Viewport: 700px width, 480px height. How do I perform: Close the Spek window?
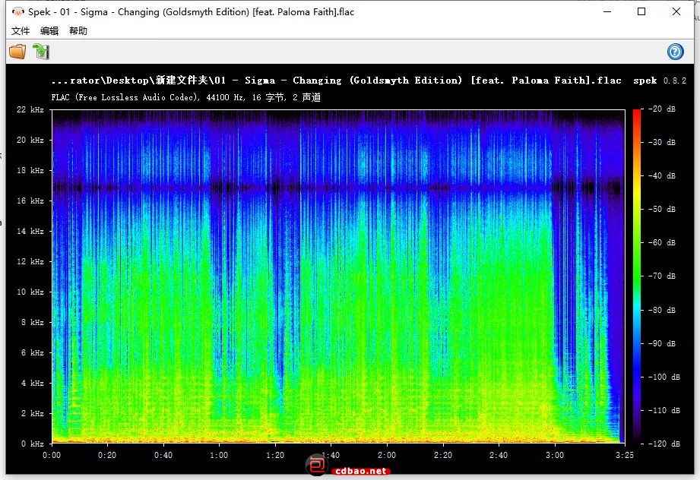[x=676, y=11]
